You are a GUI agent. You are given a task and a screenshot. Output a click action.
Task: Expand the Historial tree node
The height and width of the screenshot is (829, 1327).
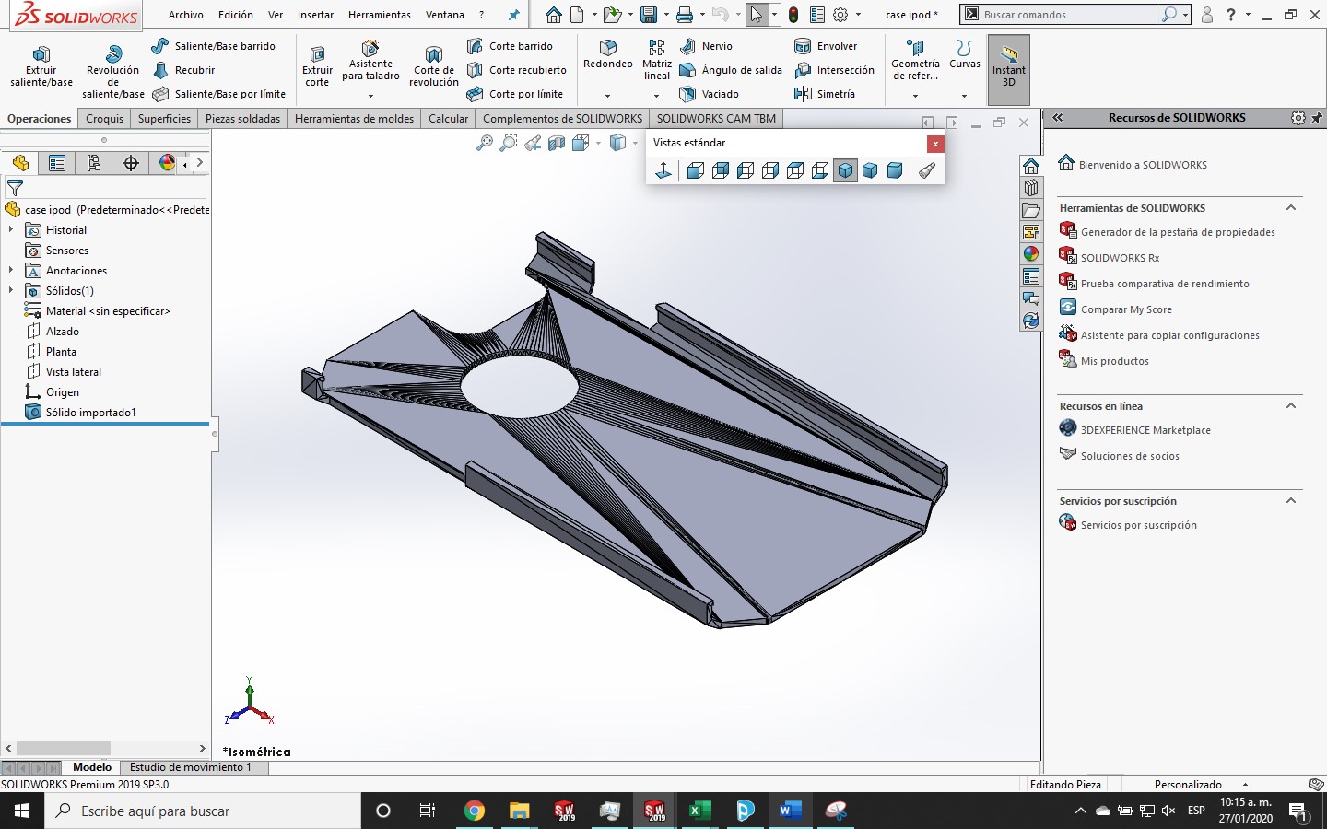point(11,230)
